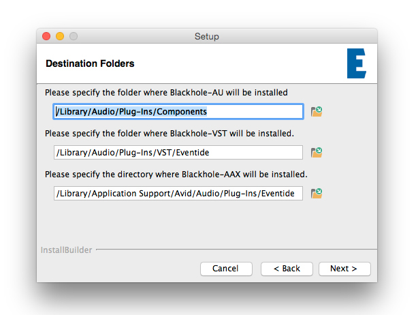Click into the VST/Eventide folder path field
This screenshot has height=315, width=418.
pyautogui.click(x=178, y=153)
